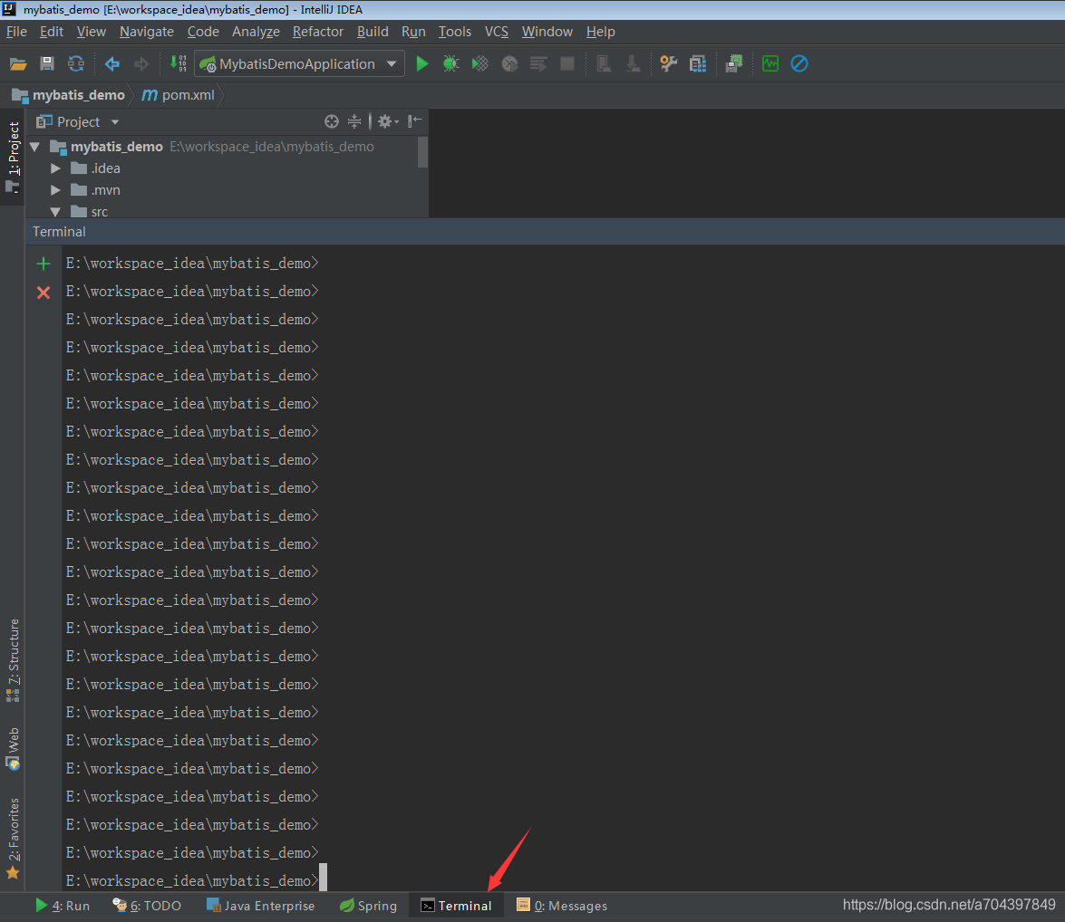Open the Code menu
Screen dimensions: 1065x922
click(203, 32)
